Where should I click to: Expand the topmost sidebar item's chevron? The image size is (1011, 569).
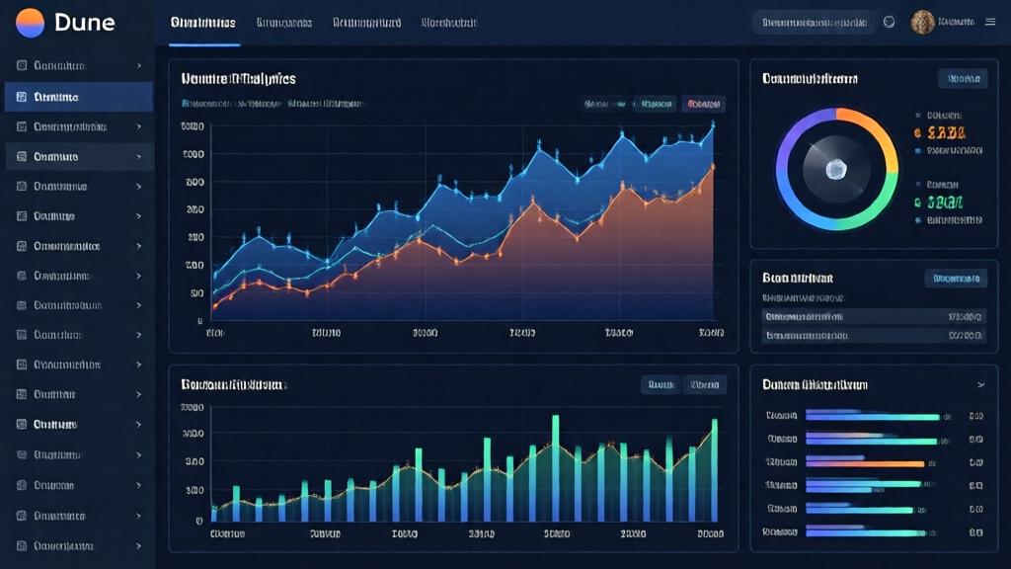pos(138,66)
